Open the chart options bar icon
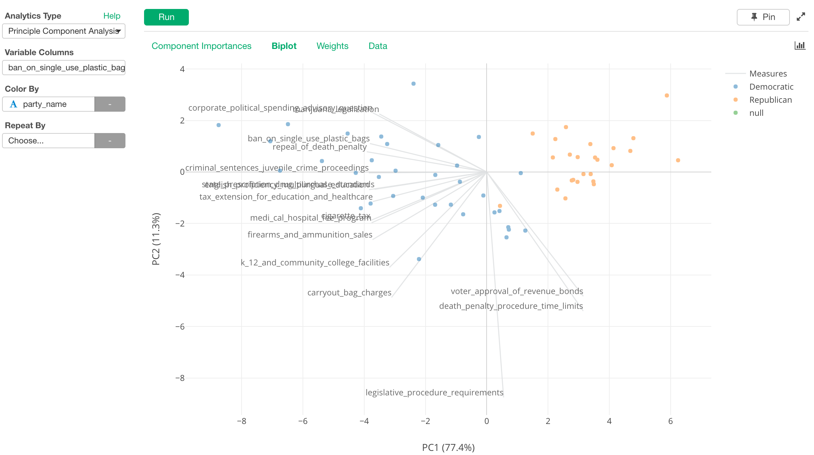 [x=800, y=45]
